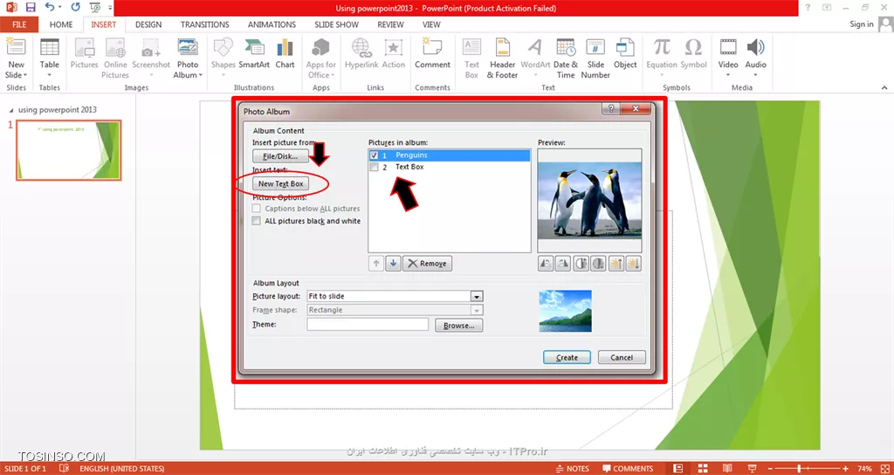This screenshot has height=475, width=894.
Task: Switch to the SLIDE SHOW tab
Action: pos(336,24)
